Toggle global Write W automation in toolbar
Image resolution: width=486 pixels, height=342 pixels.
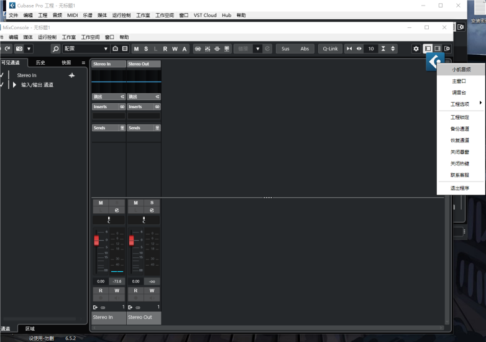pyautogui.click(x=175, y=49)
